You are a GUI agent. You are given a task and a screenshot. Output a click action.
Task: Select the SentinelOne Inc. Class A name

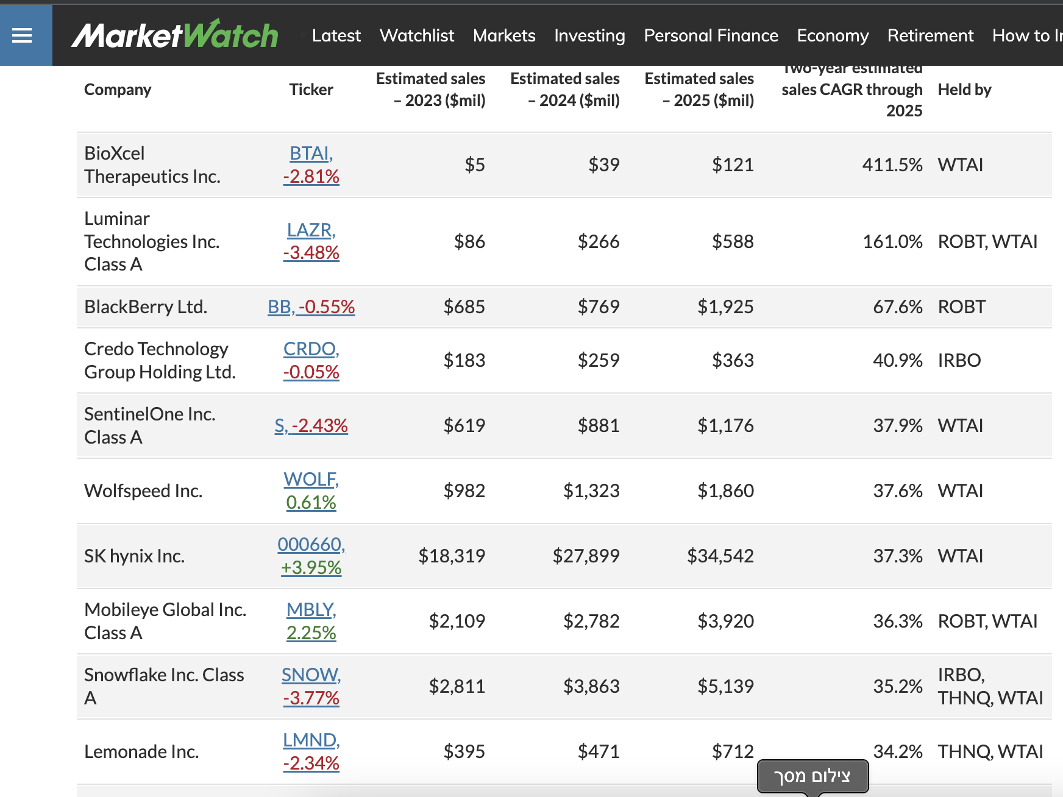(150, 425)
